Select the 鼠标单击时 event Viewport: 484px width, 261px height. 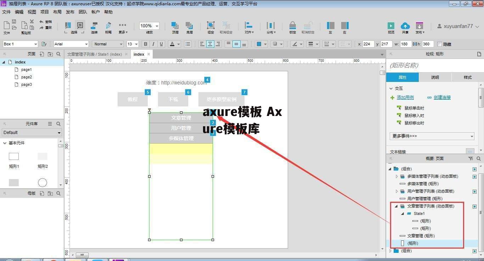[414, 108]
